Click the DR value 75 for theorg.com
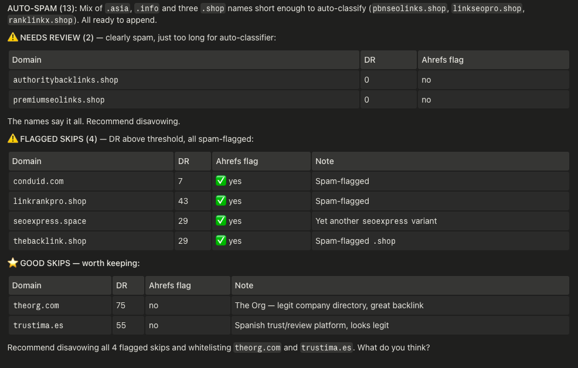The image size is (578, 368). tap(121, 305)
